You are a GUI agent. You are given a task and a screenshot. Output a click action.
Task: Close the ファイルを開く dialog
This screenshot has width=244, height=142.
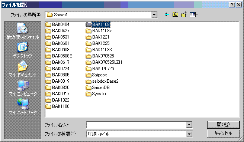238,5
